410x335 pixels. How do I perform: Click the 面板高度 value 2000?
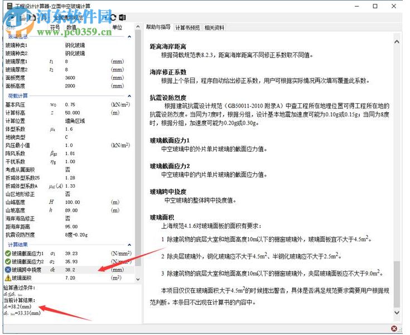70,86
